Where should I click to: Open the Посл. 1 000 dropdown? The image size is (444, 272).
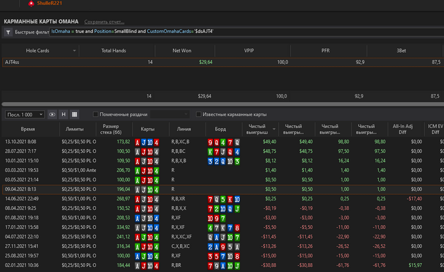24,114
